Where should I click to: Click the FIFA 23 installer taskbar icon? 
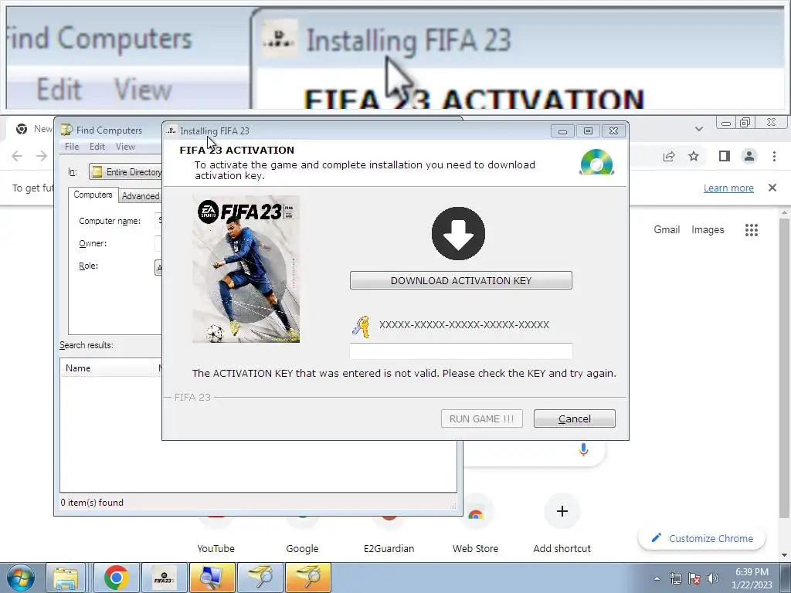(164, 578)
